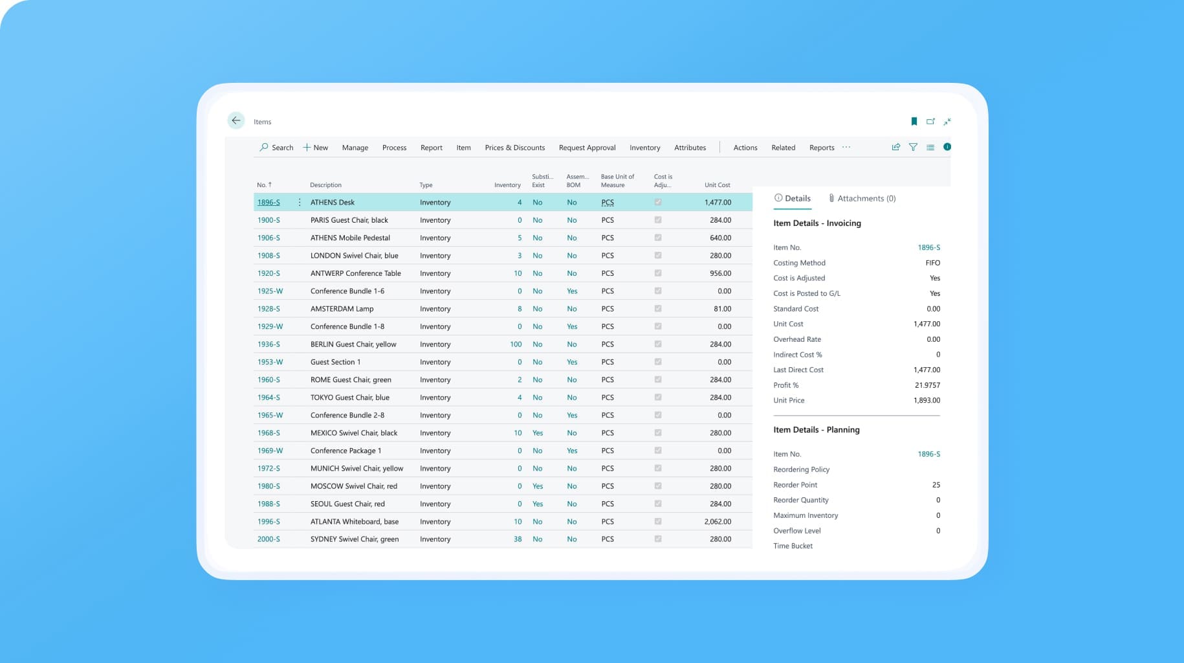Open item 1900-S link
This screenshot has height=663, width=1184.
click(x=269, y=220)
